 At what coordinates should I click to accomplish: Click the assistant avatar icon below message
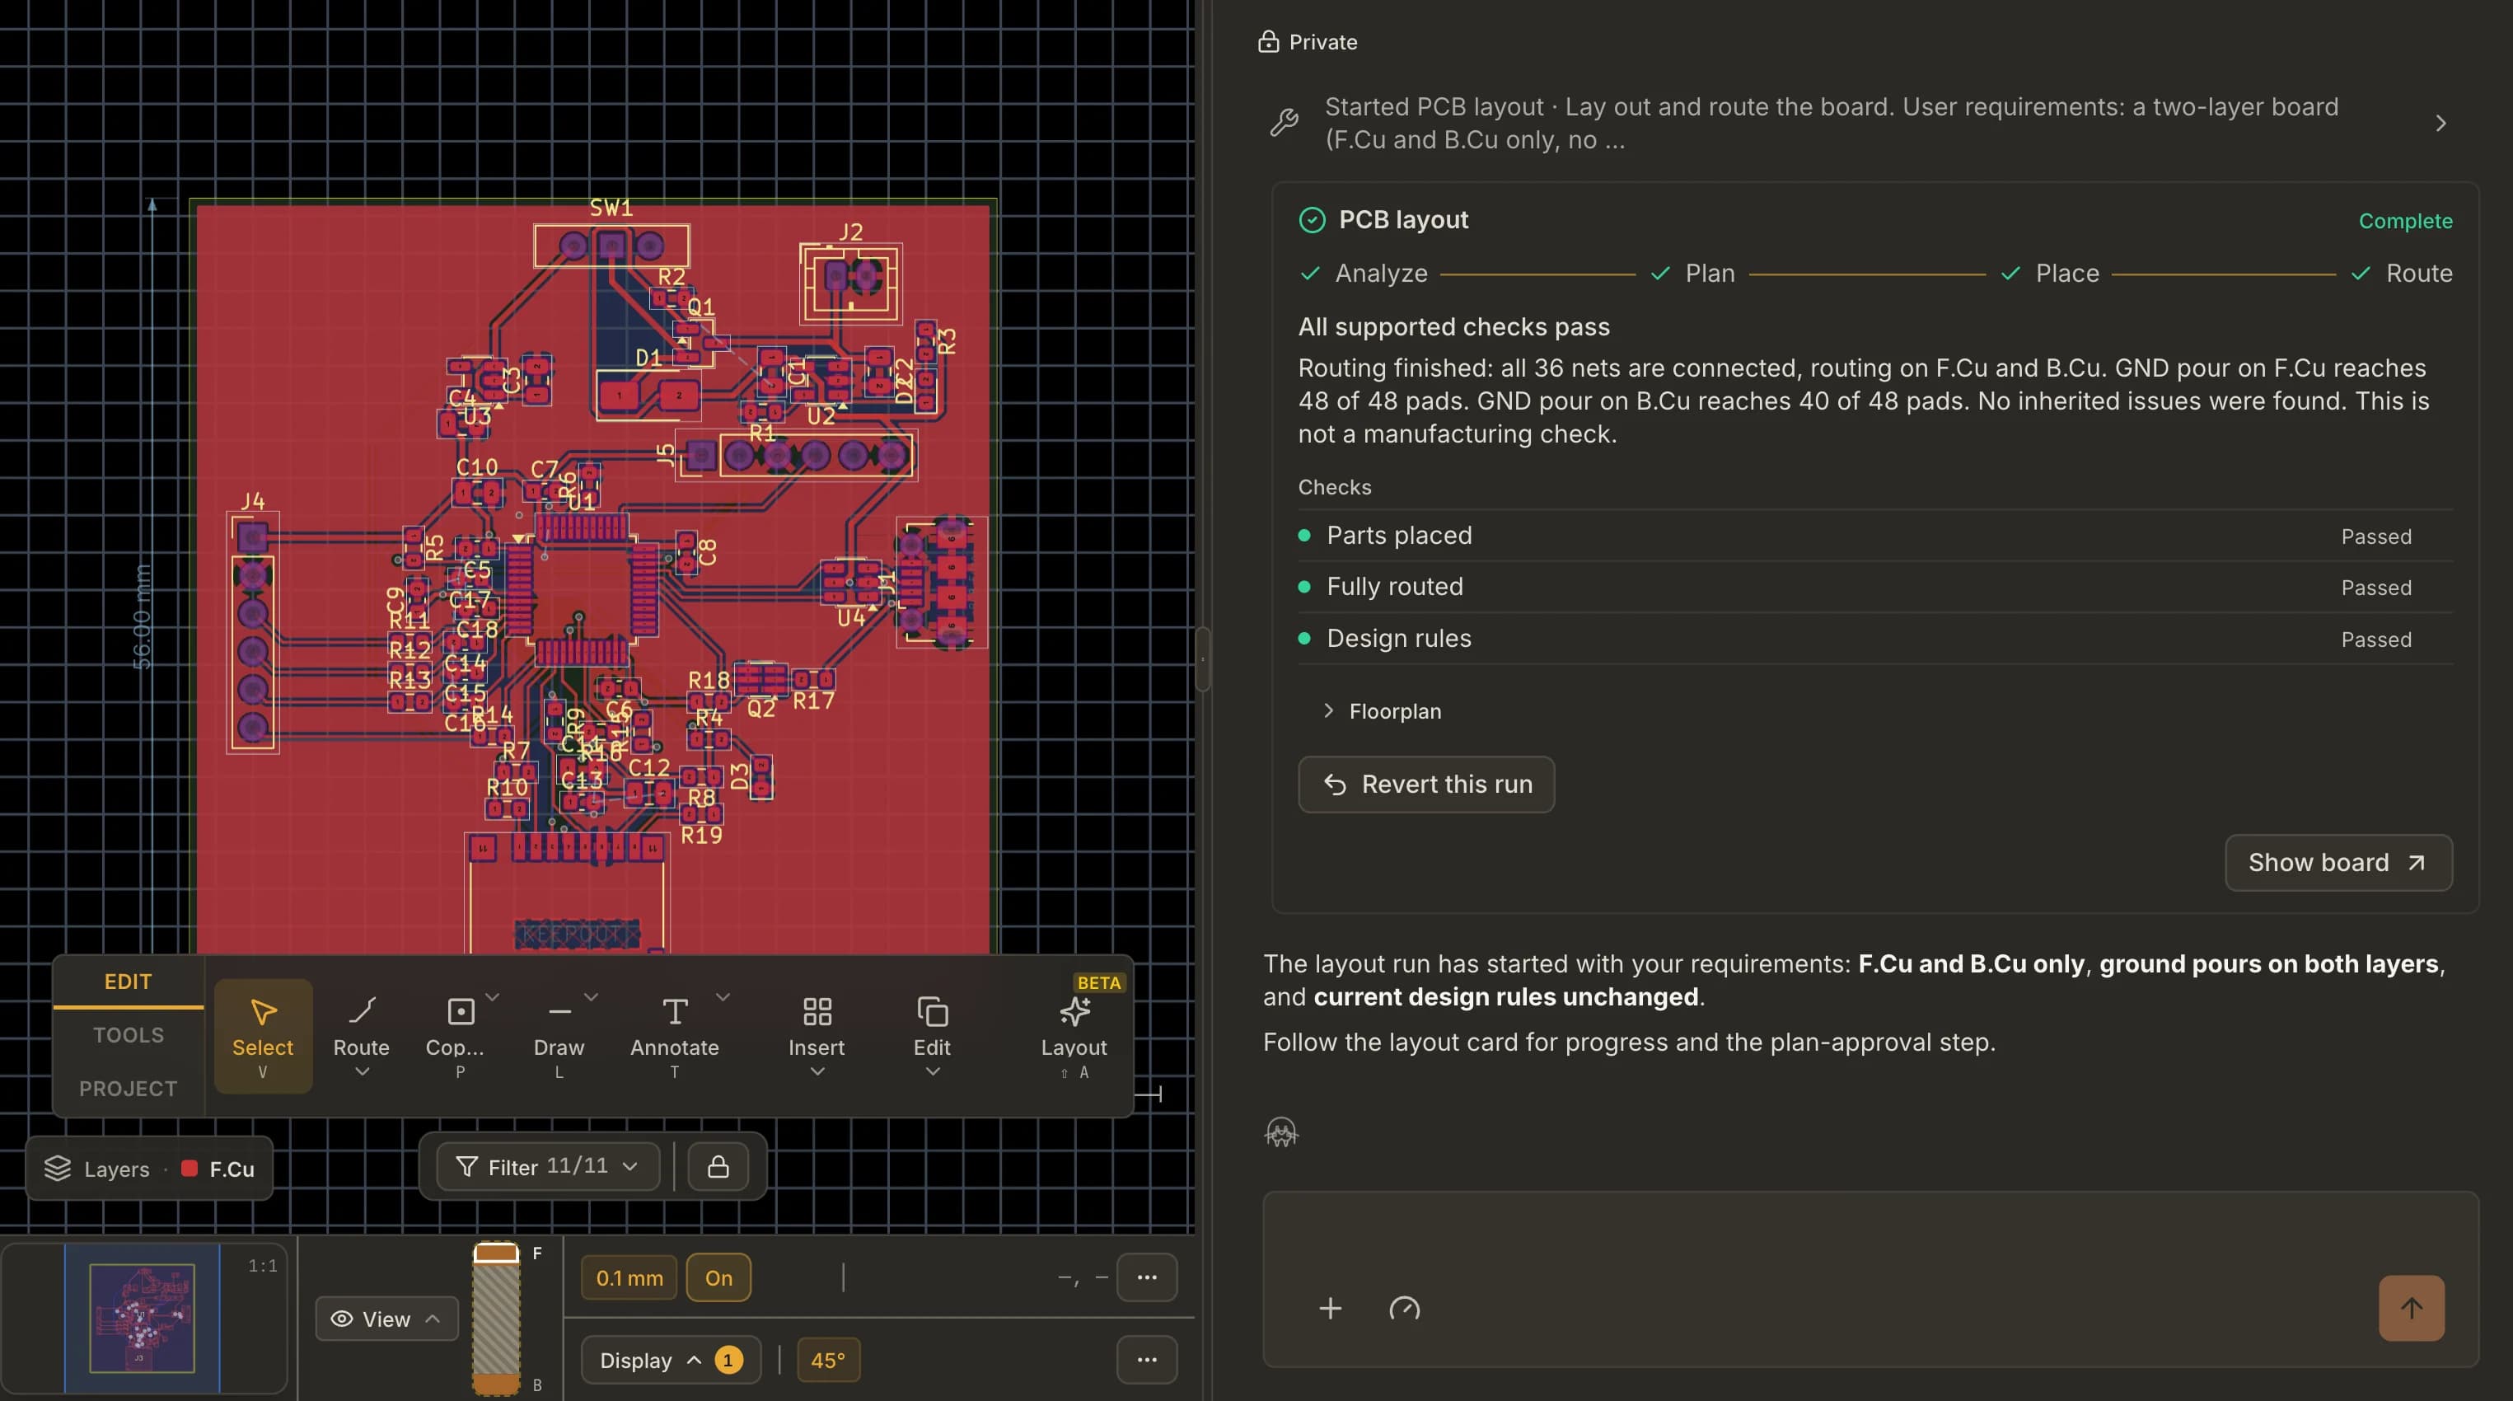click(1281, 1132)
